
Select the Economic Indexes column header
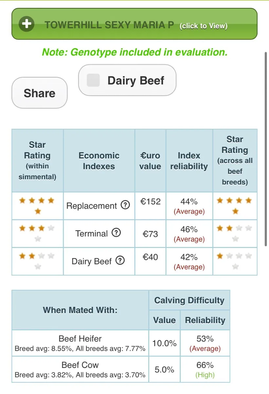(x=99, y=161)
